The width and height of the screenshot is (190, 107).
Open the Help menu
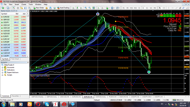[46, 4]
